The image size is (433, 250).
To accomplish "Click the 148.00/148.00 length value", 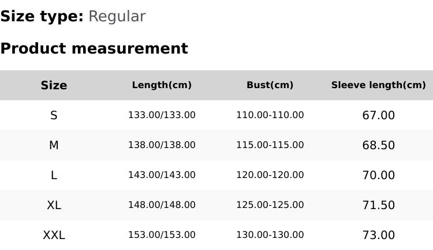I will (162, 205).
